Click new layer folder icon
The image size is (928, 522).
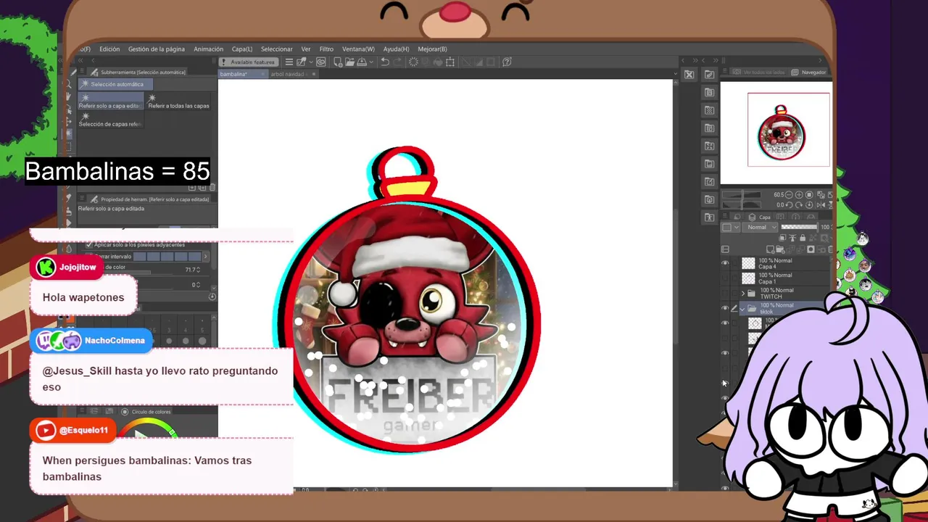pyautogui.click(x=780, y=249)
